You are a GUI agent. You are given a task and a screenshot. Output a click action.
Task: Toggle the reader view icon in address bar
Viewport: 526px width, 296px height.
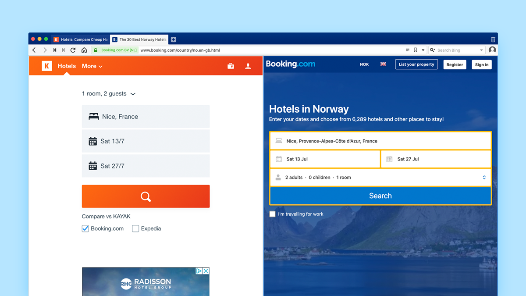(408, 50)
